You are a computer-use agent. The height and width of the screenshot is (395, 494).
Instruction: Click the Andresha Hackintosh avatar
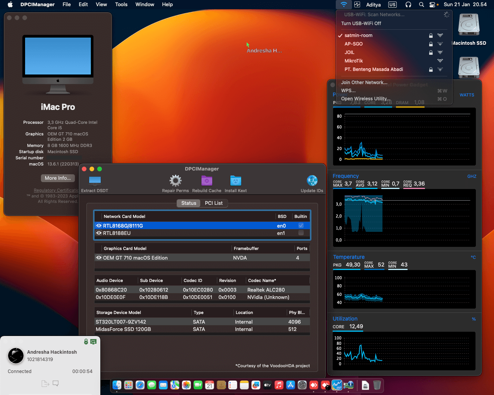pos(16,356)
